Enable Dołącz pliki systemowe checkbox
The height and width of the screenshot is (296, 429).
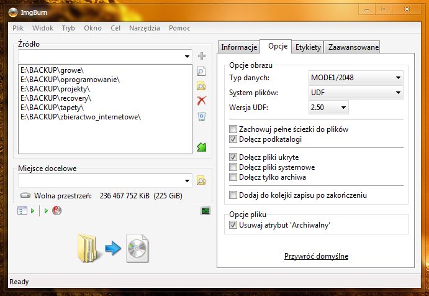(x=233, y=167)
